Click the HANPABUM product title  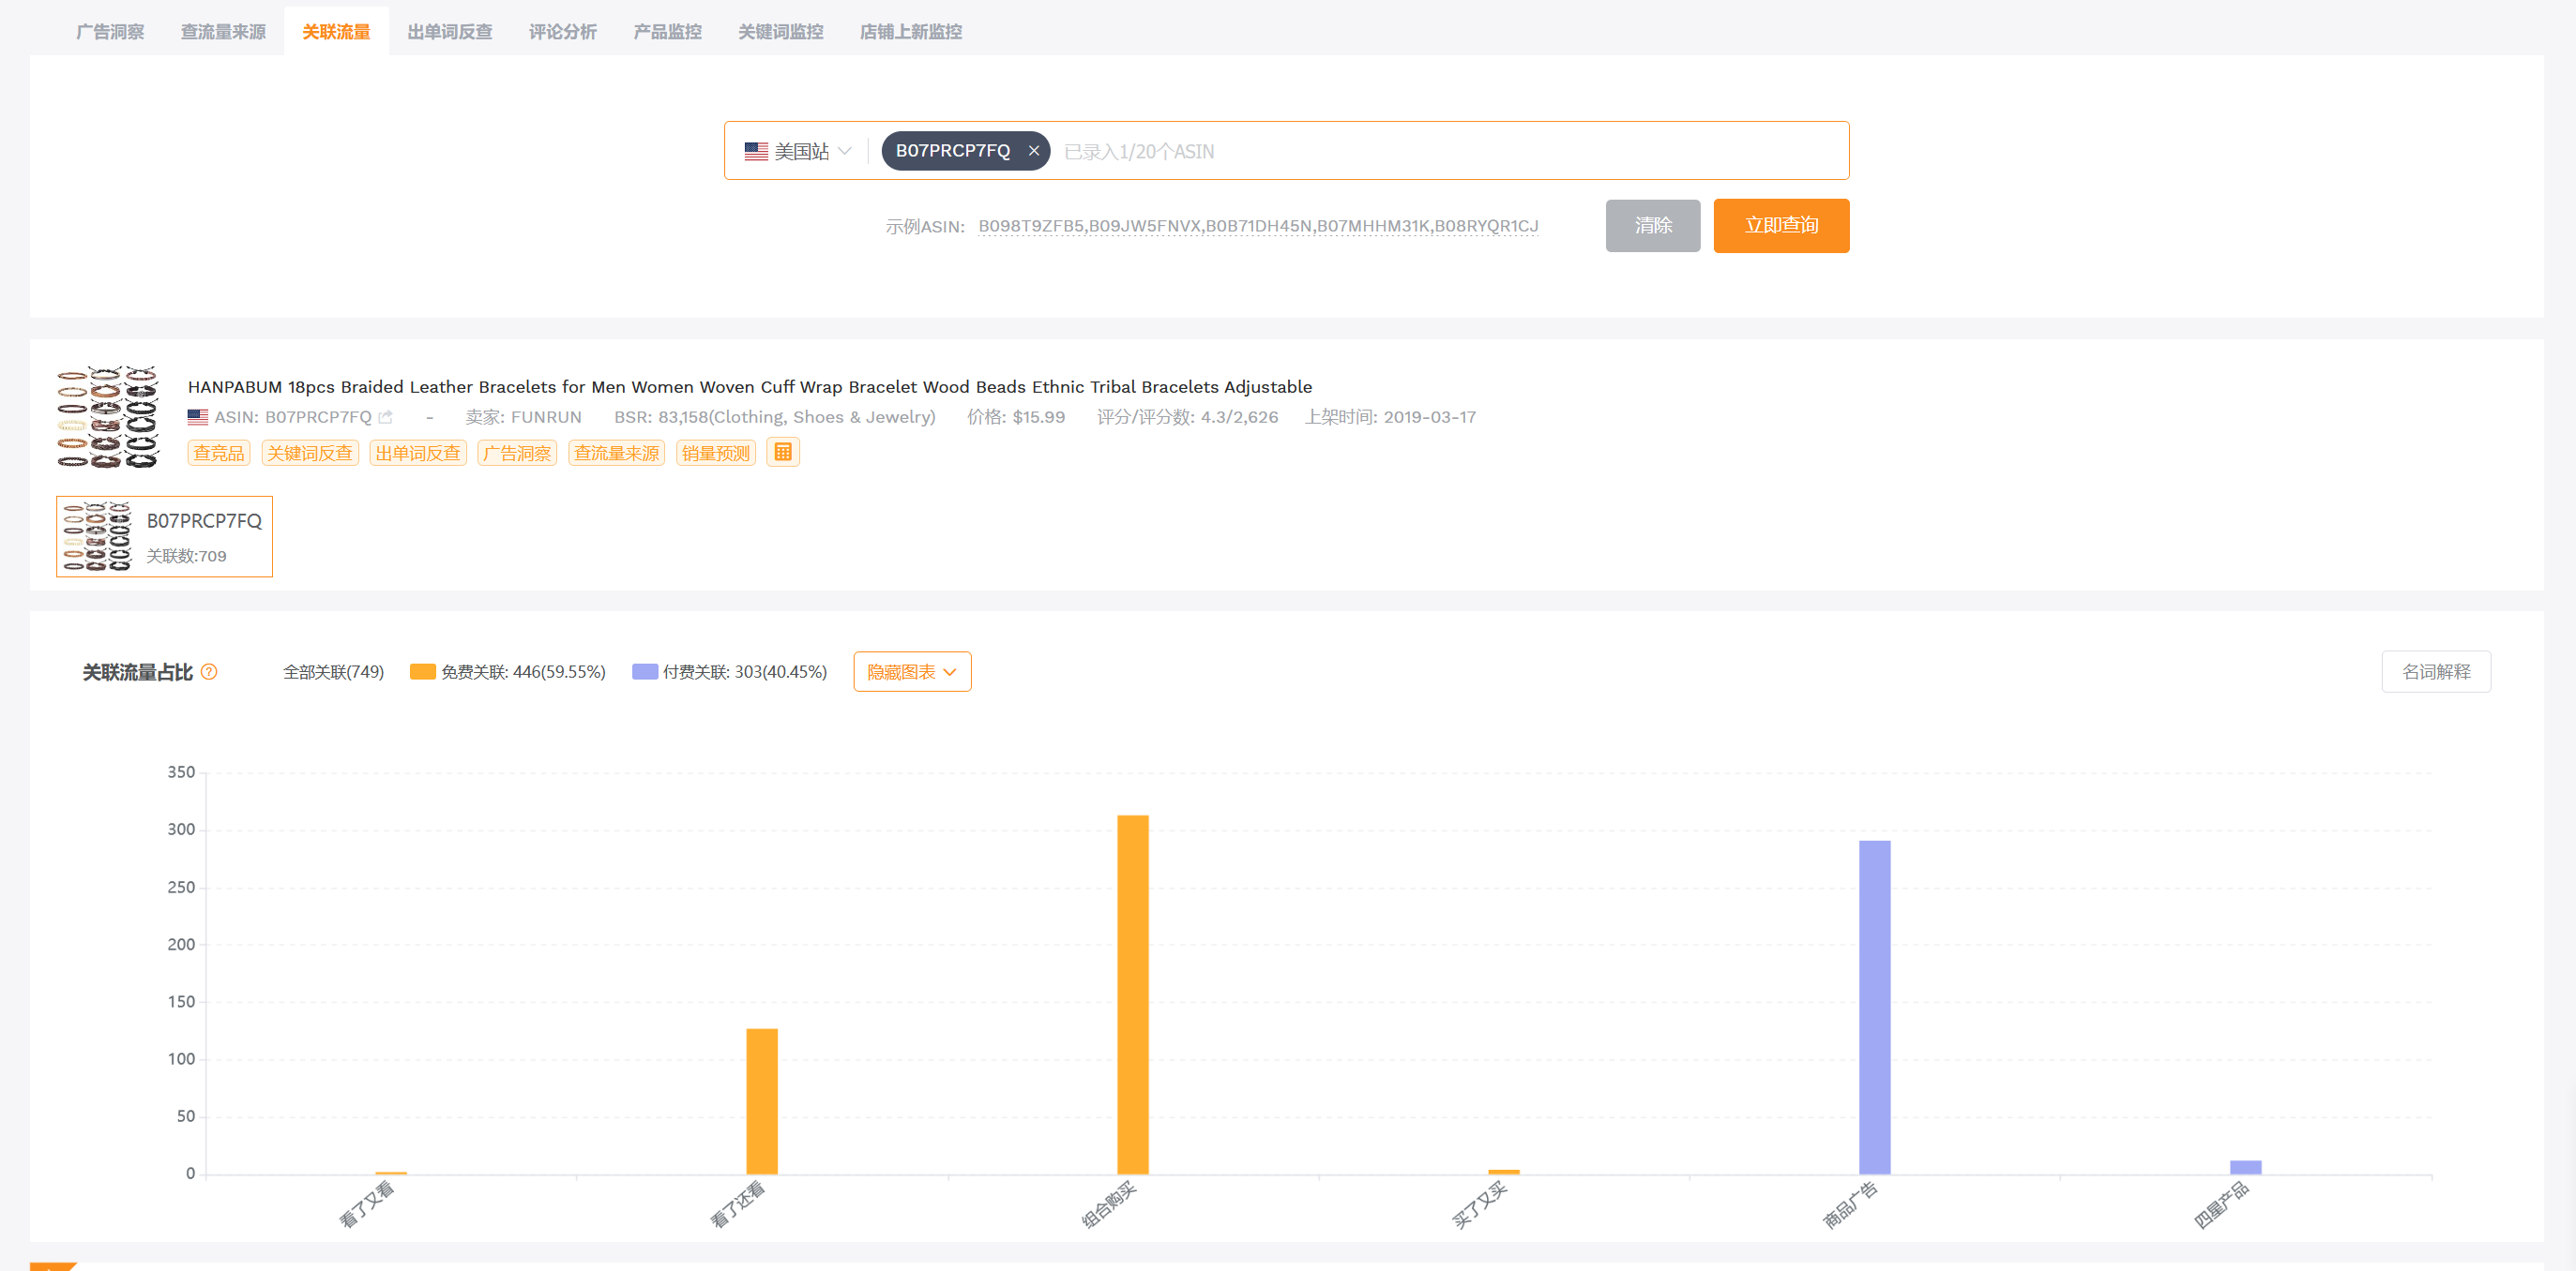coord(750,387)
